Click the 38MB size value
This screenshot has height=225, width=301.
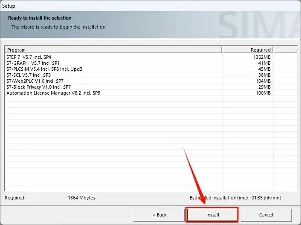point(264,75)
